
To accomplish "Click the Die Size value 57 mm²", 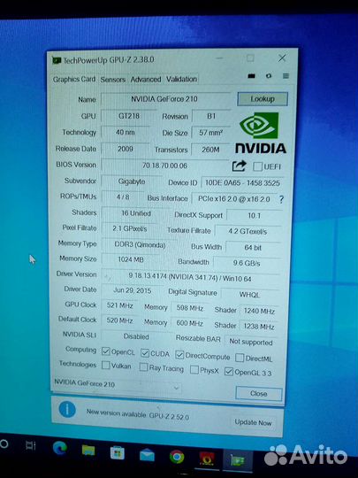I will (x=210, y=133).
